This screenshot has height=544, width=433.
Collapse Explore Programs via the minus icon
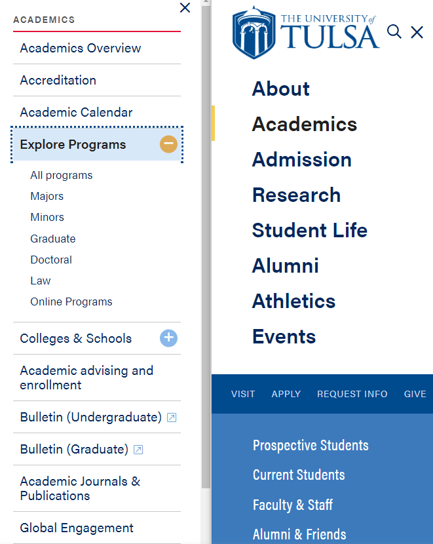[x=168, y=144]
